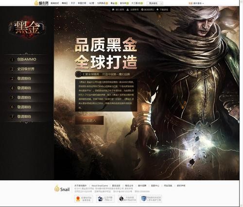This screenshot has width=243, height=207.
Task: Click the red emblem footer badge
Action: (84, 199)
